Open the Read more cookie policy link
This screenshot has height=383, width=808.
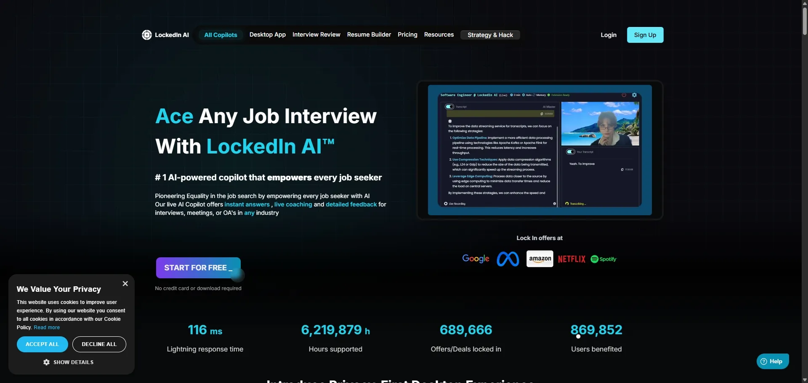click(x=46, y=327)
